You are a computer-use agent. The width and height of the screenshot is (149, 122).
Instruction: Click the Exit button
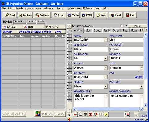pos(130,15)
